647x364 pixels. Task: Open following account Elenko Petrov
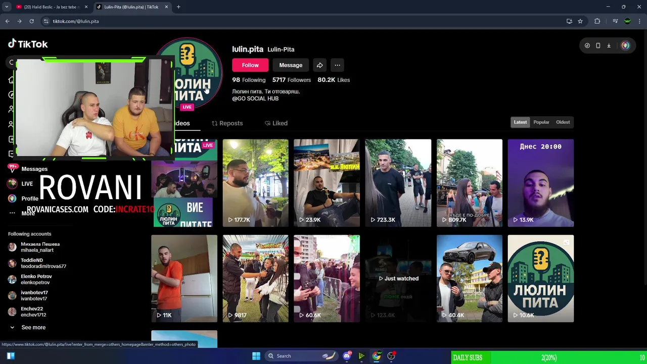[x=30, y=280]
